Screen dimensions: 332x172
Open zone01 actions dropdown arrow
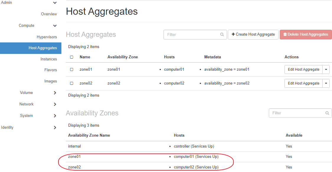pyautogui.click(x=326, y=70)
